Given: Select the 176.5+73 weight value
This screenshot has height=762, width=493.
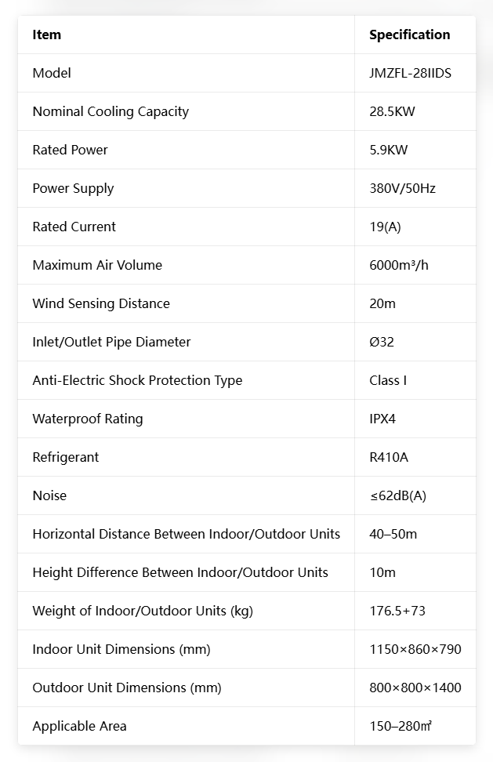Looking at the screenshot, I should click(x=397, y=611).
